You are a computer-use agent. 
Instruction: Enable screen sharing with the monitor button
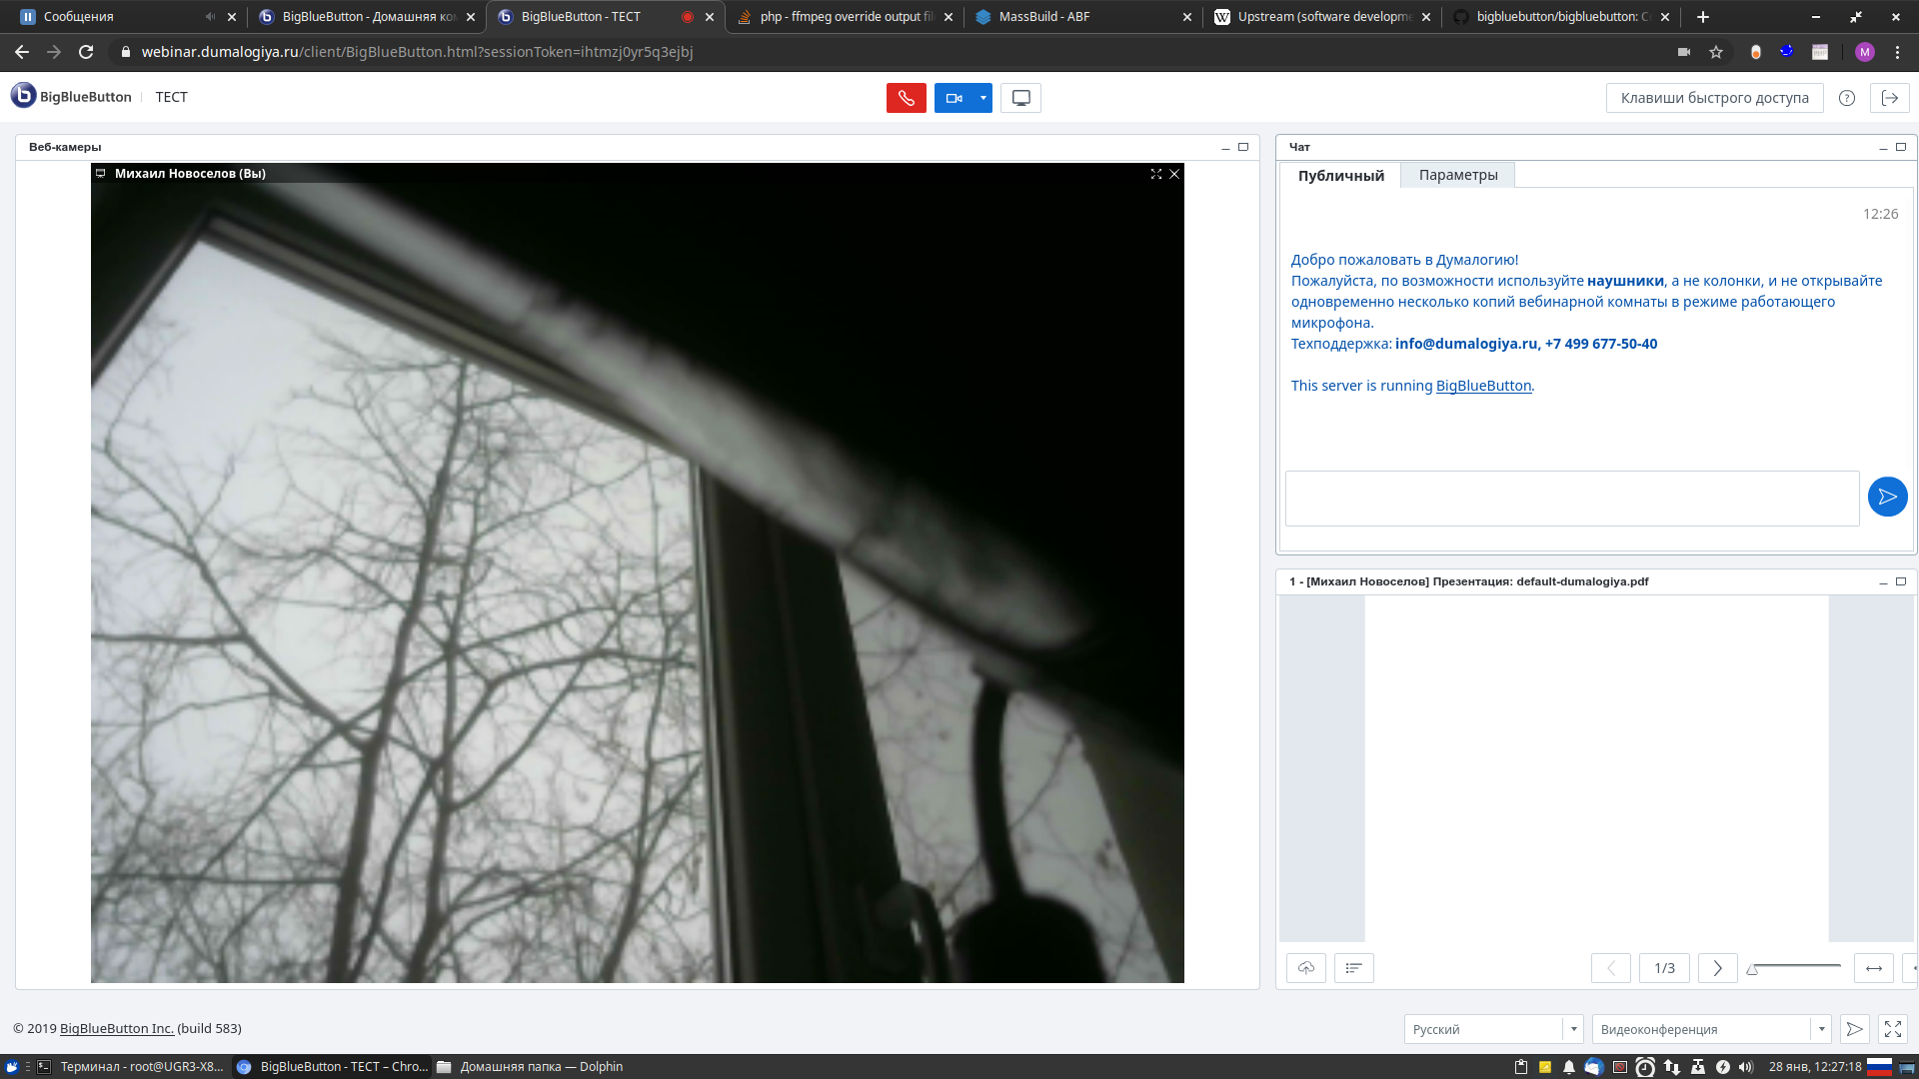point(1020,97)
